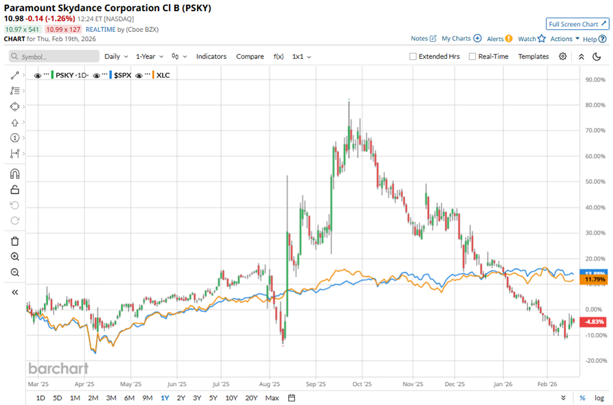
Task: Hide the $SPX comparison line
Action: (97, 76)
